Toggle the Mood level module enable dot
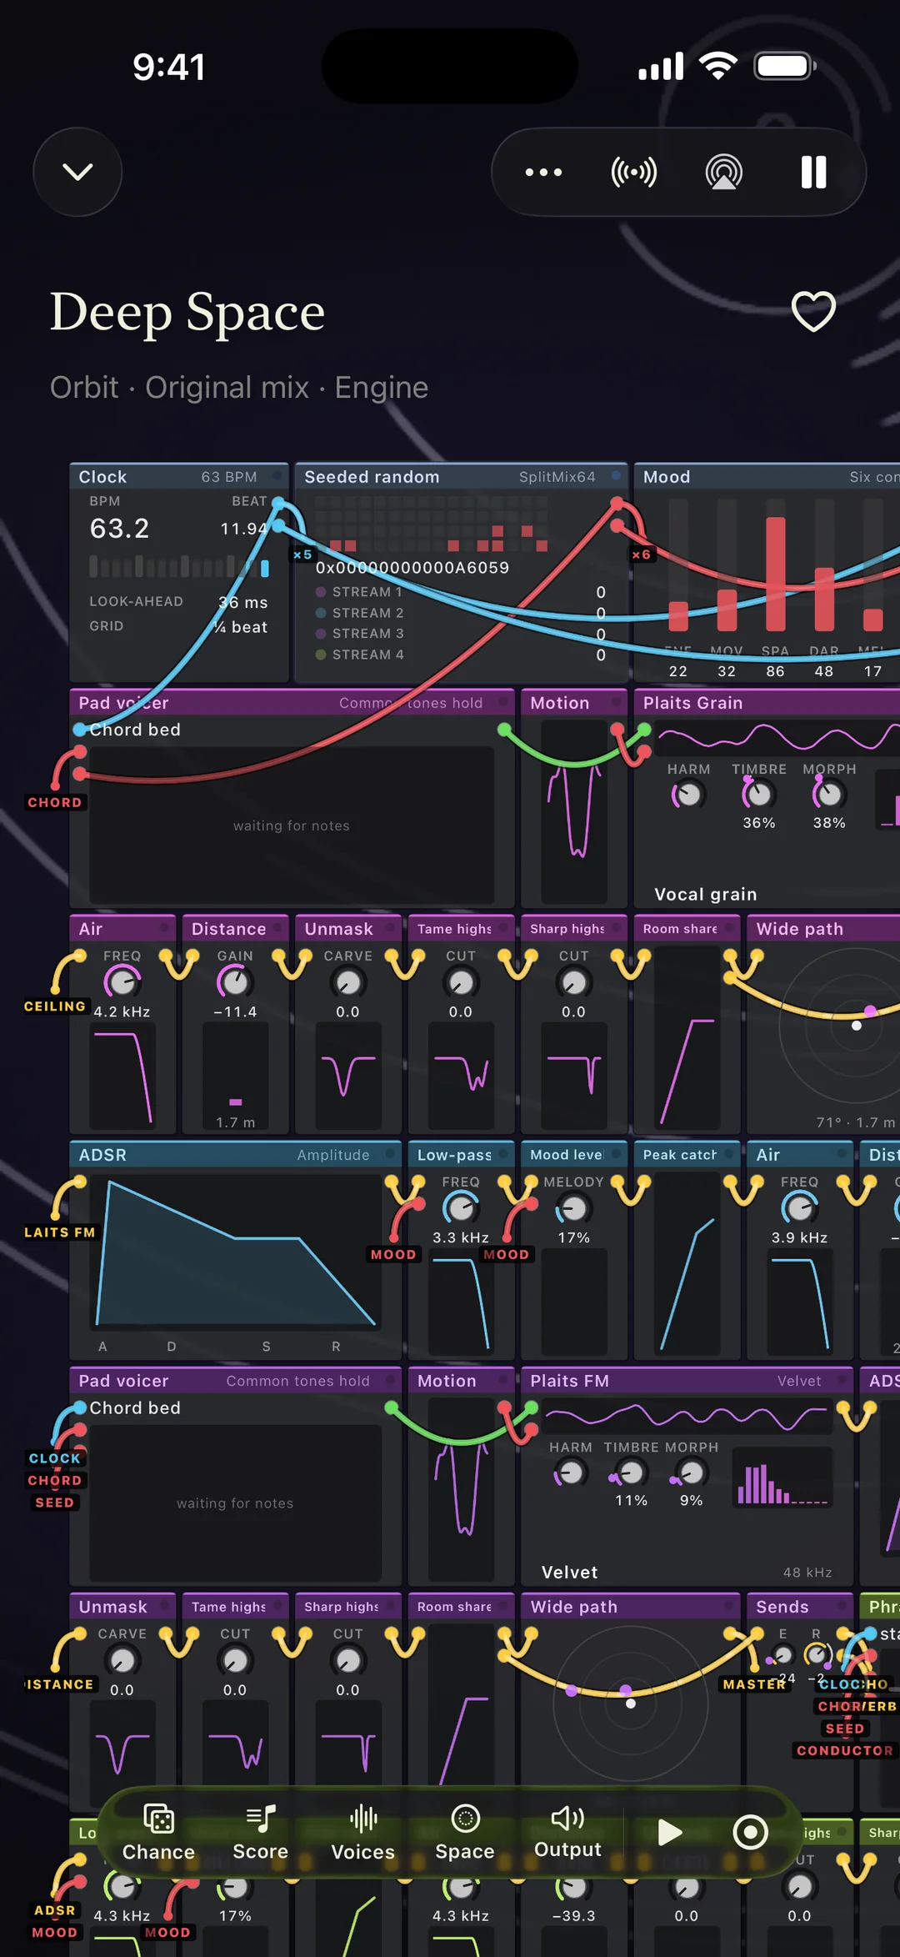 (x=617, y=1154)
